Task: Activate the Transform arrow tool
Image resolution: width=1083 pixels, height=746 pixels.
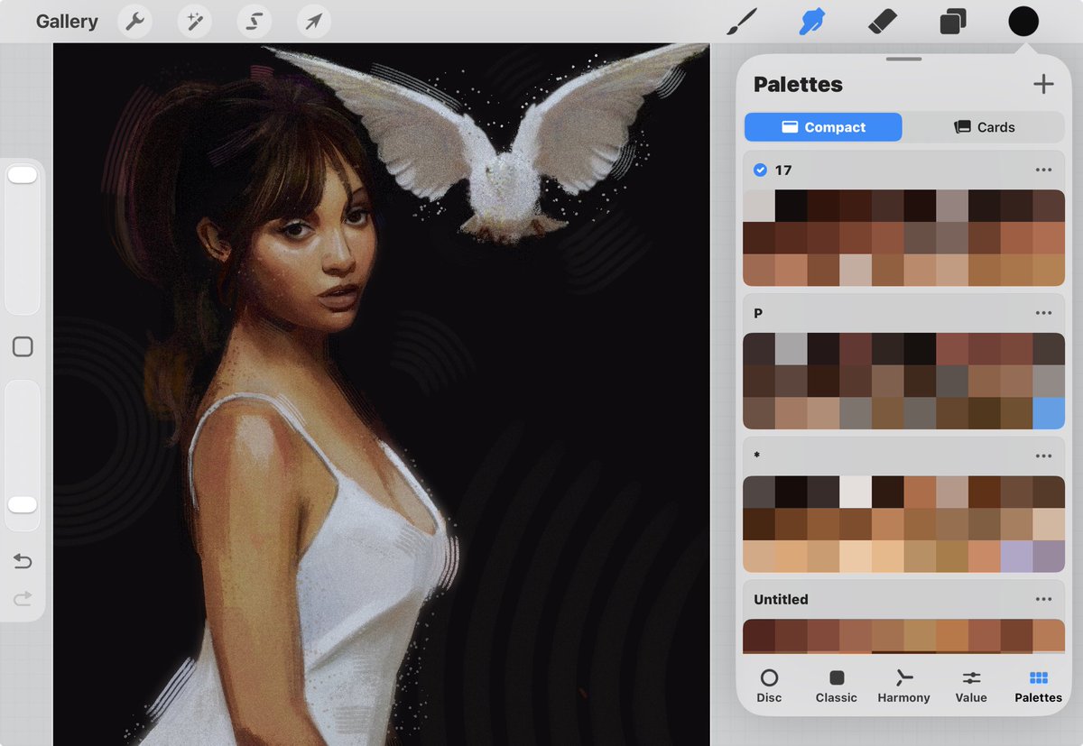Action: pos(313,22)
